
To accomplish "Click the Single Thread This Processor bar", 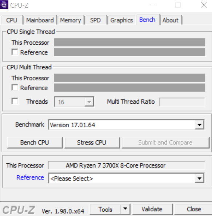I will pyautogui.click(x=129, y=42).
